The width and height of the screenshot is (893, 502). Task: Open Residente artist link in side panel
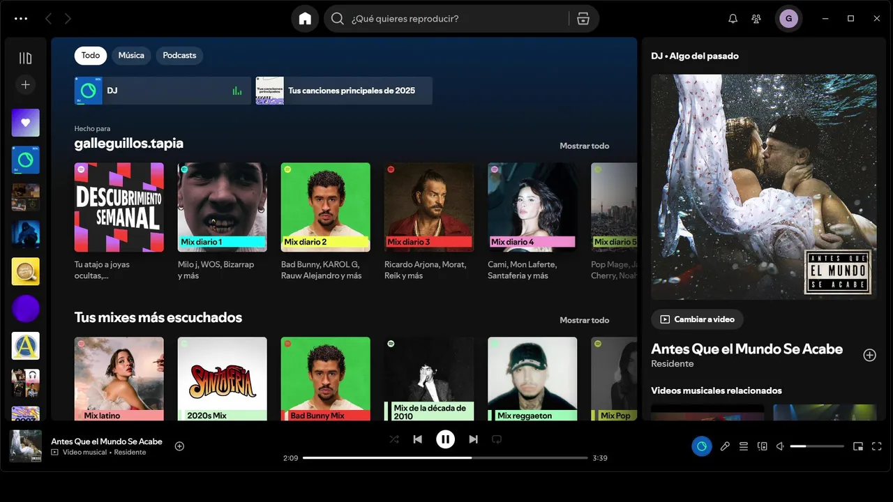tap(673, 363)
